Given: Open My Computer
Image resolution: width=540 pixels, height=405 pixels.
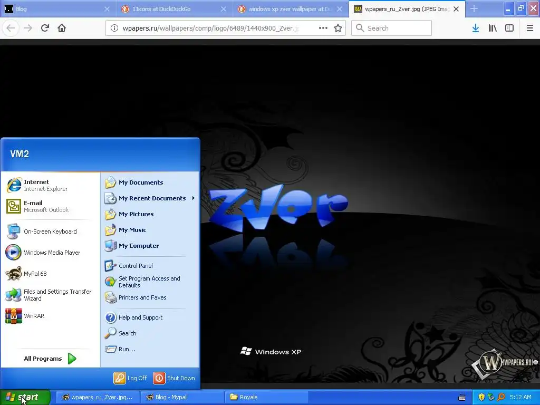Looking at the screenshot, I should click(150, 246).
